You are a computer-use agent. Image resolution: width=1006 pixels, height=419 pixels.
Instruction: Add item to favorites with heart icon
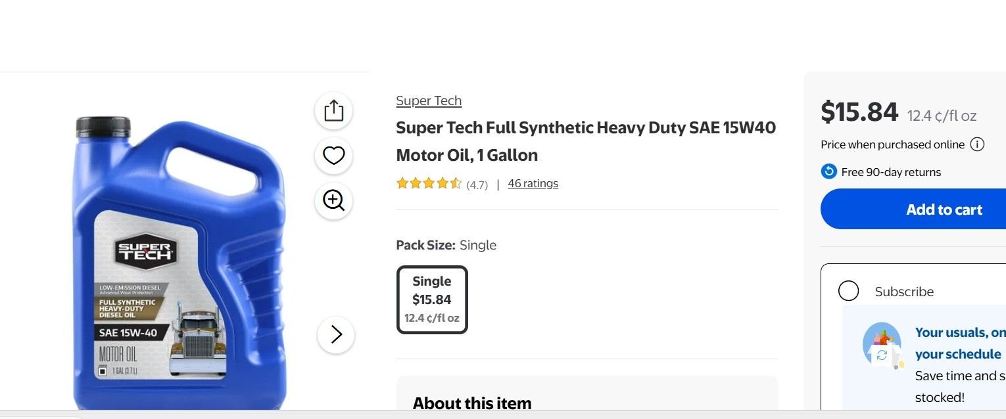[x=334, y=156]
